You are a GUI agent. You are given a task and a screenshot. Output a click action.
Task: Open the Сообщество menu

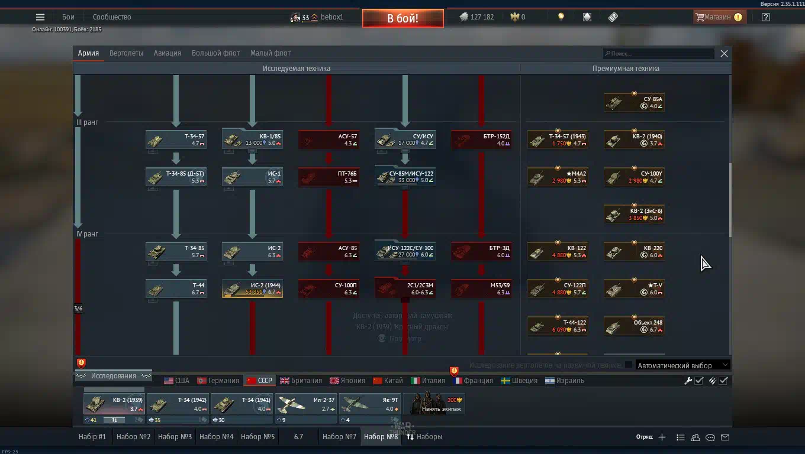pos(112,17)
